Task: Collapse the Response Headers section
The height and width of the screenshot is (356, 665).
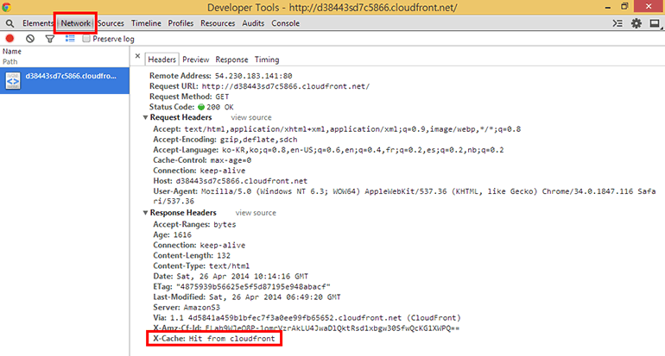Action: coord(145,212)
